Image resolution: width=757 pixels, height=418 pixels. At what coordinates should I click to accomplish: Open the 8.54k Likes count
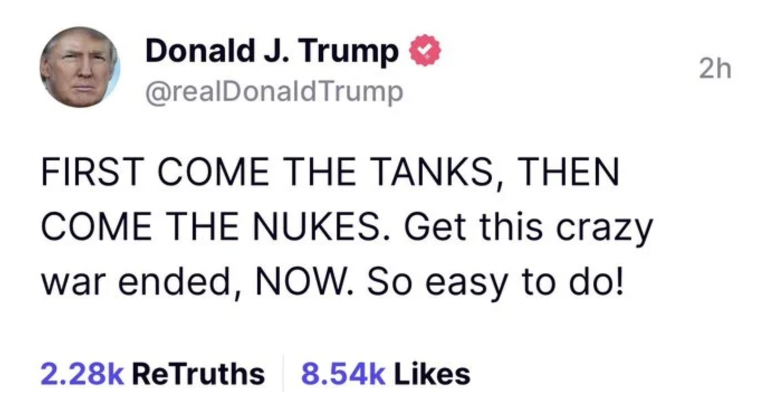385,374
